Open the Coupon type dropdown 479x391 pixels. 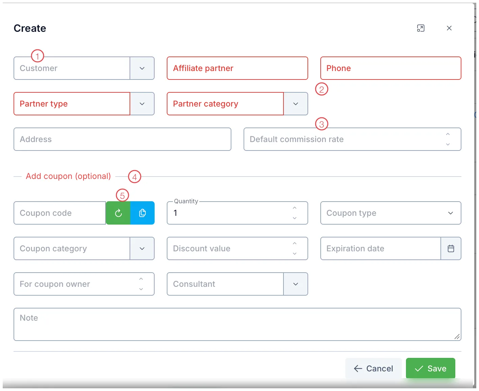click(391, 213)
